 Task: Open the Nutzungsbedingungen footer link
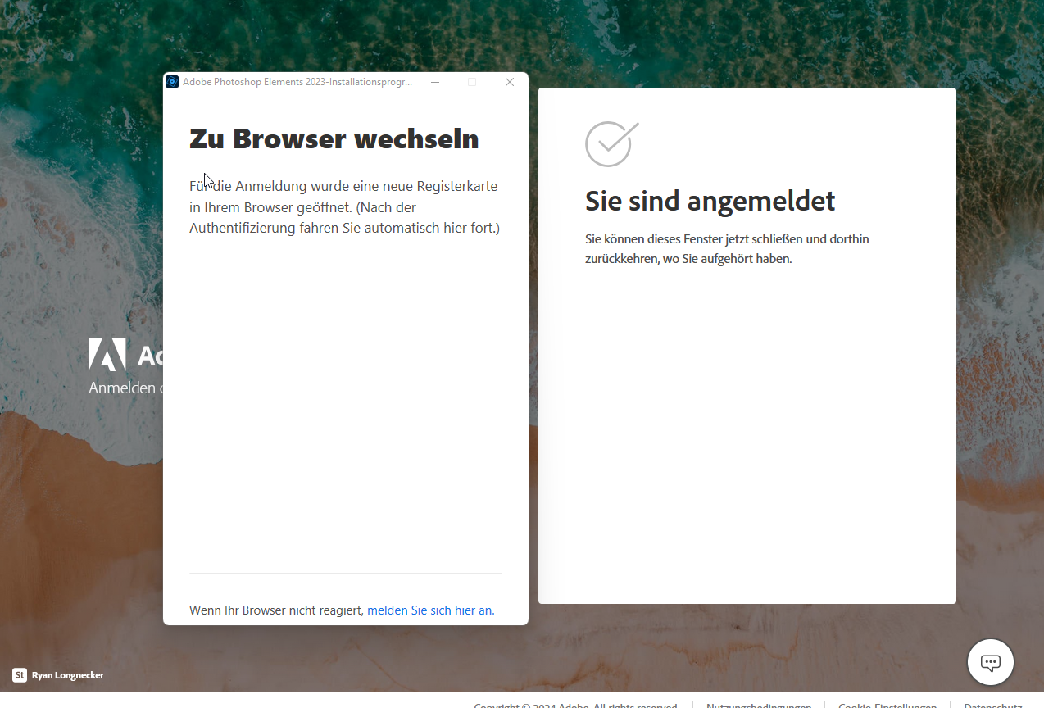(759, 705)
